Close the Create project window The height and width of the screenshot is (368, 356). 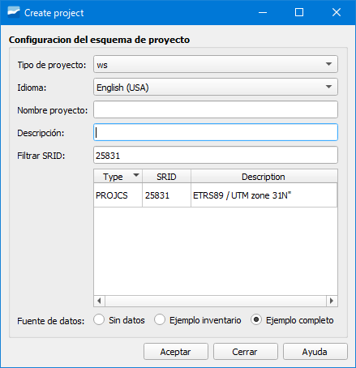click(337, 12)
